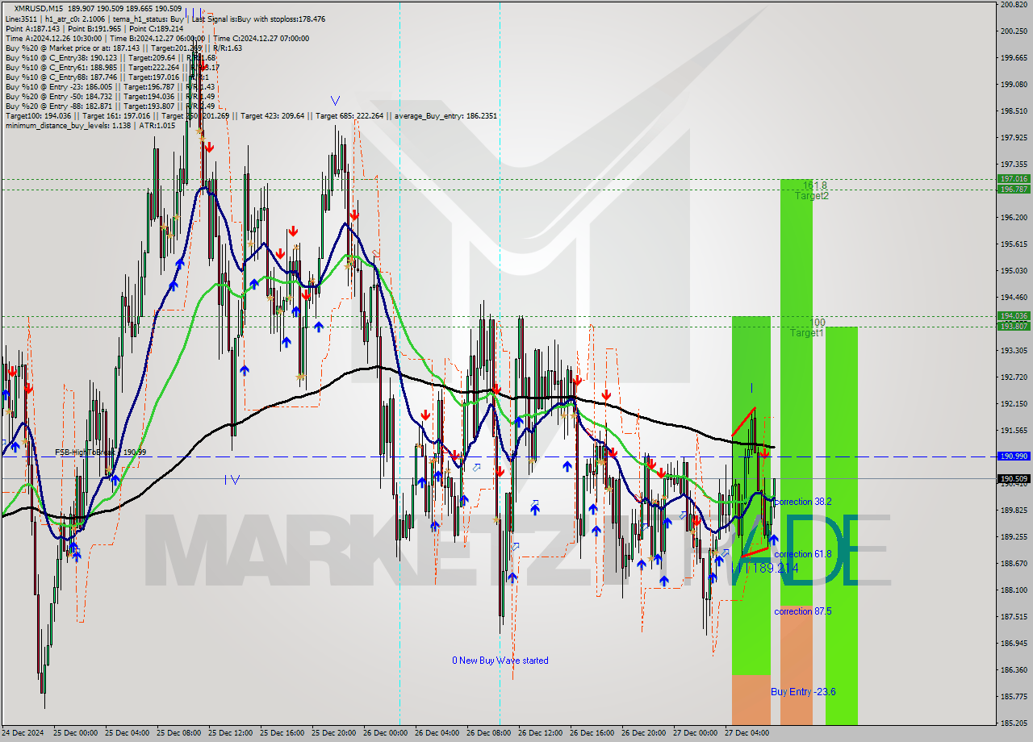Click the '27 Dec 04:00' time axis label
The width and height of the screenshot is (1033, 742).
747,733
